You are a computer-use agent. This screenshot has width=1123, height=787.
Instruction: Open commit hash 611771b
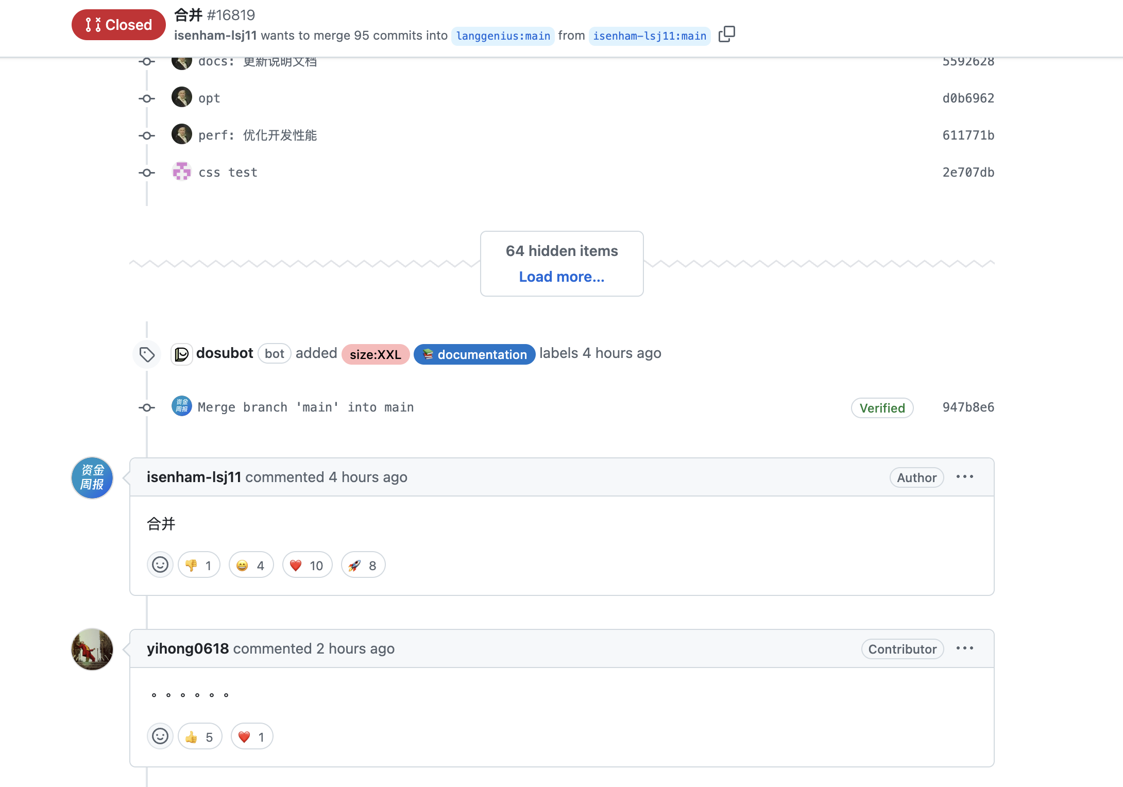pos(968,135)
